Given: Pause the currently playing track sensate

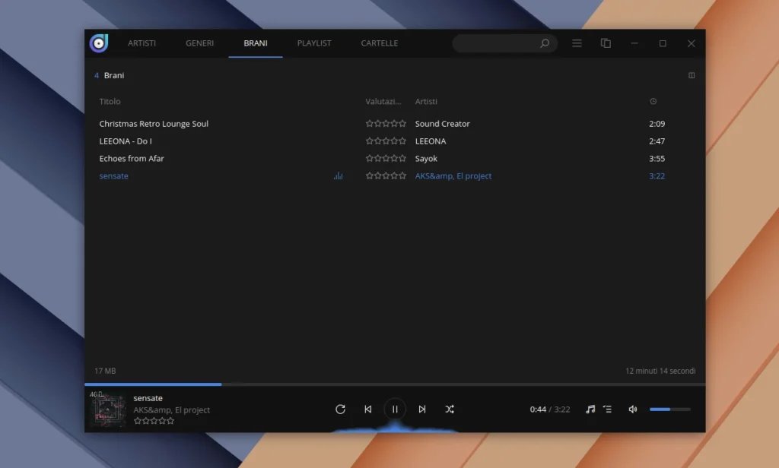Looking at the screenshot, I should [x=395, y=409].
